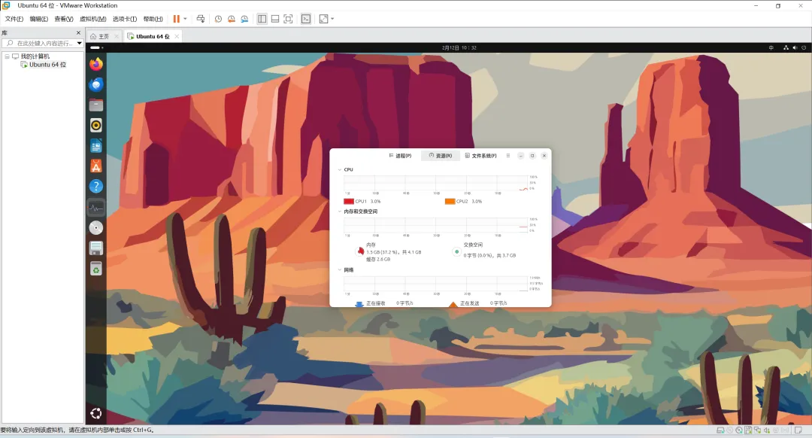This screenshot has height=438, width=812.
Task: Click the hard disk icon in VMware status bar
Action: pos(720,430)
